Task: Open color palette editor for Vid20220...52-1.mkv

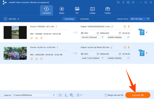Action: click(x=41, y=38)
